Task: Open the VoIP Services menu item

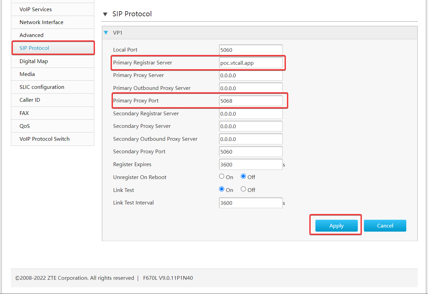Action: [x=36, y=9]
